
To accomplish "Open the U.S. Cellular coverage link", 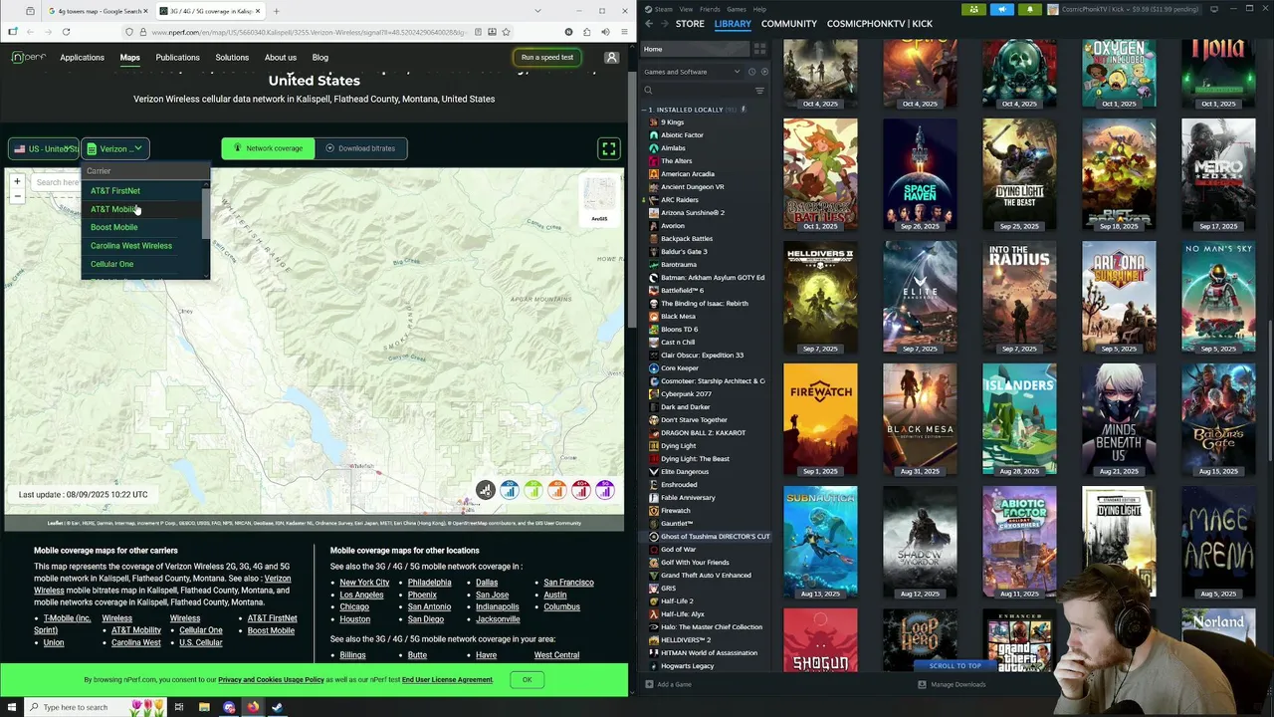I will click(x=201, y=642).
